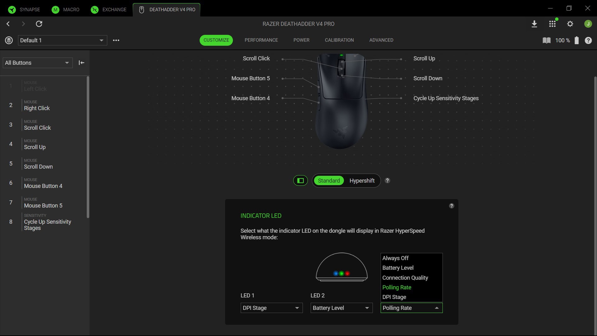
Task: Choose Connection Quality option
Action: (x=411, y=278)
